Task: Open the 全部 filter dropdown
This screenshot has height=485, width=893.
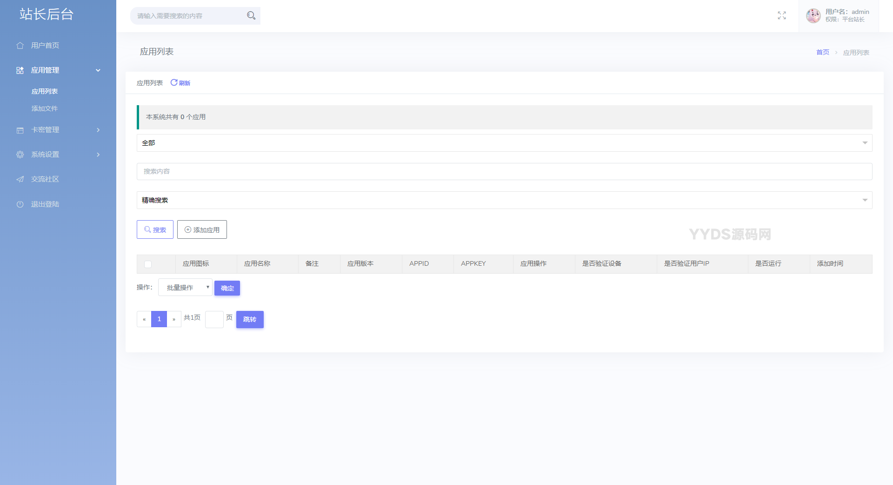Action: point(504,143)
